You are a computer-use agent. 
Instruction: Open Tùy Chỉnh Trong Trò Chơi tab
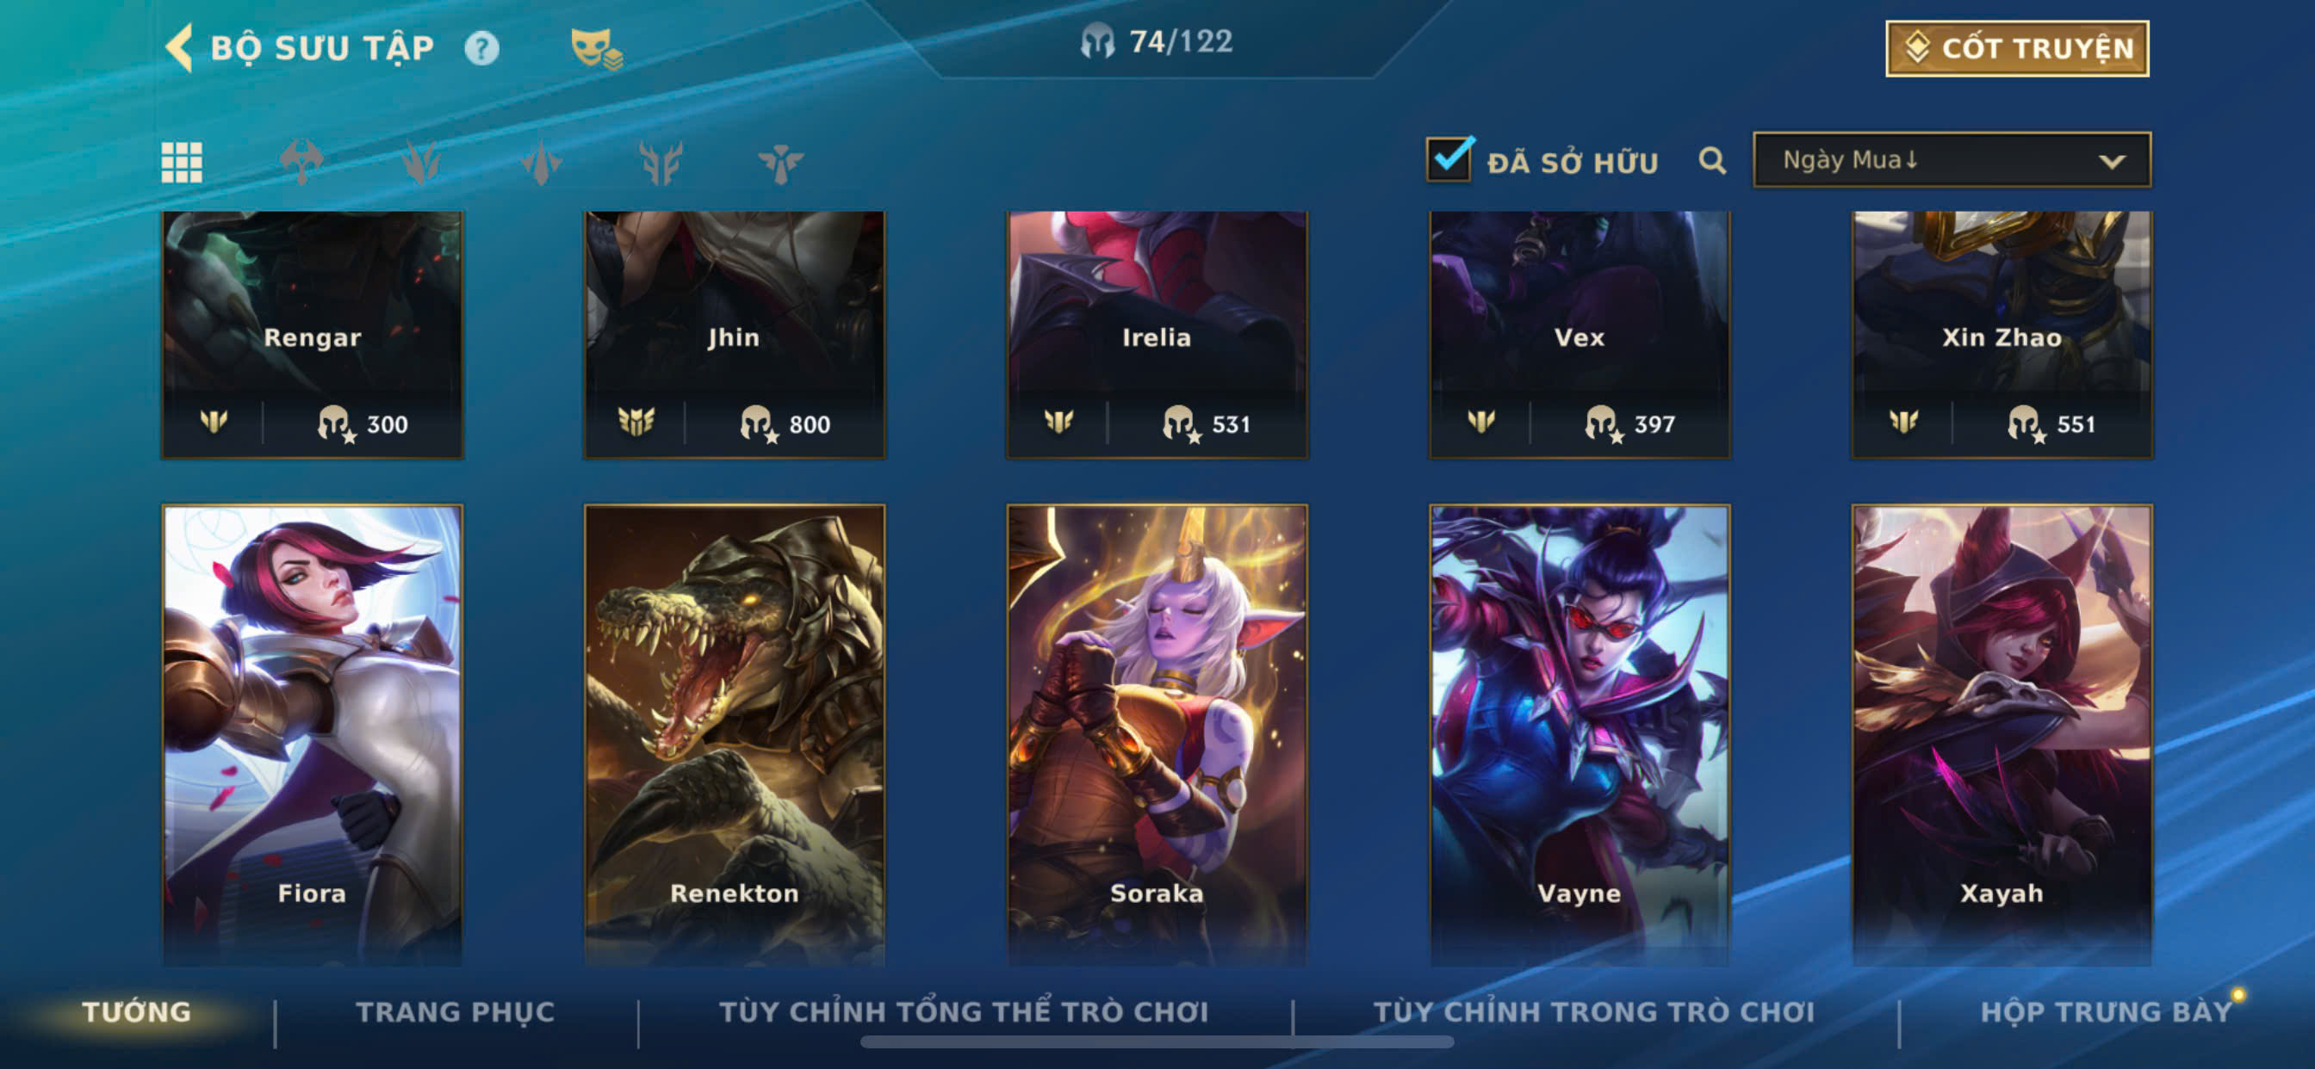pyautogui.click(x=1593, y=1011)
